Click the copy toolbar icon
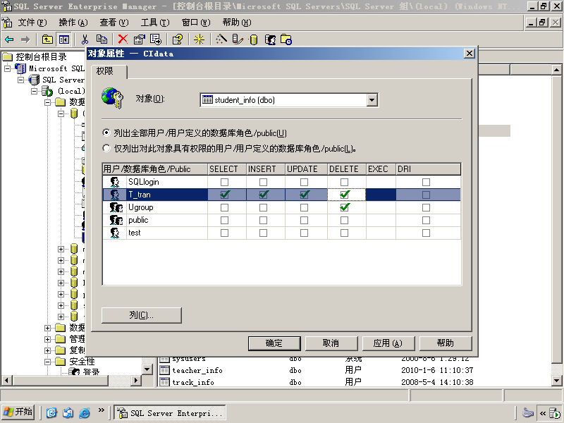The width and height of the screenshot is (564, 423). pyautogui.click(x=102, y=39)
